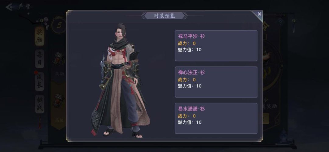Image resolution: width=329 pixels, height=152 pixels.
Task: Tap the red notification dot on 成长
Action: (x=36, y=73)
